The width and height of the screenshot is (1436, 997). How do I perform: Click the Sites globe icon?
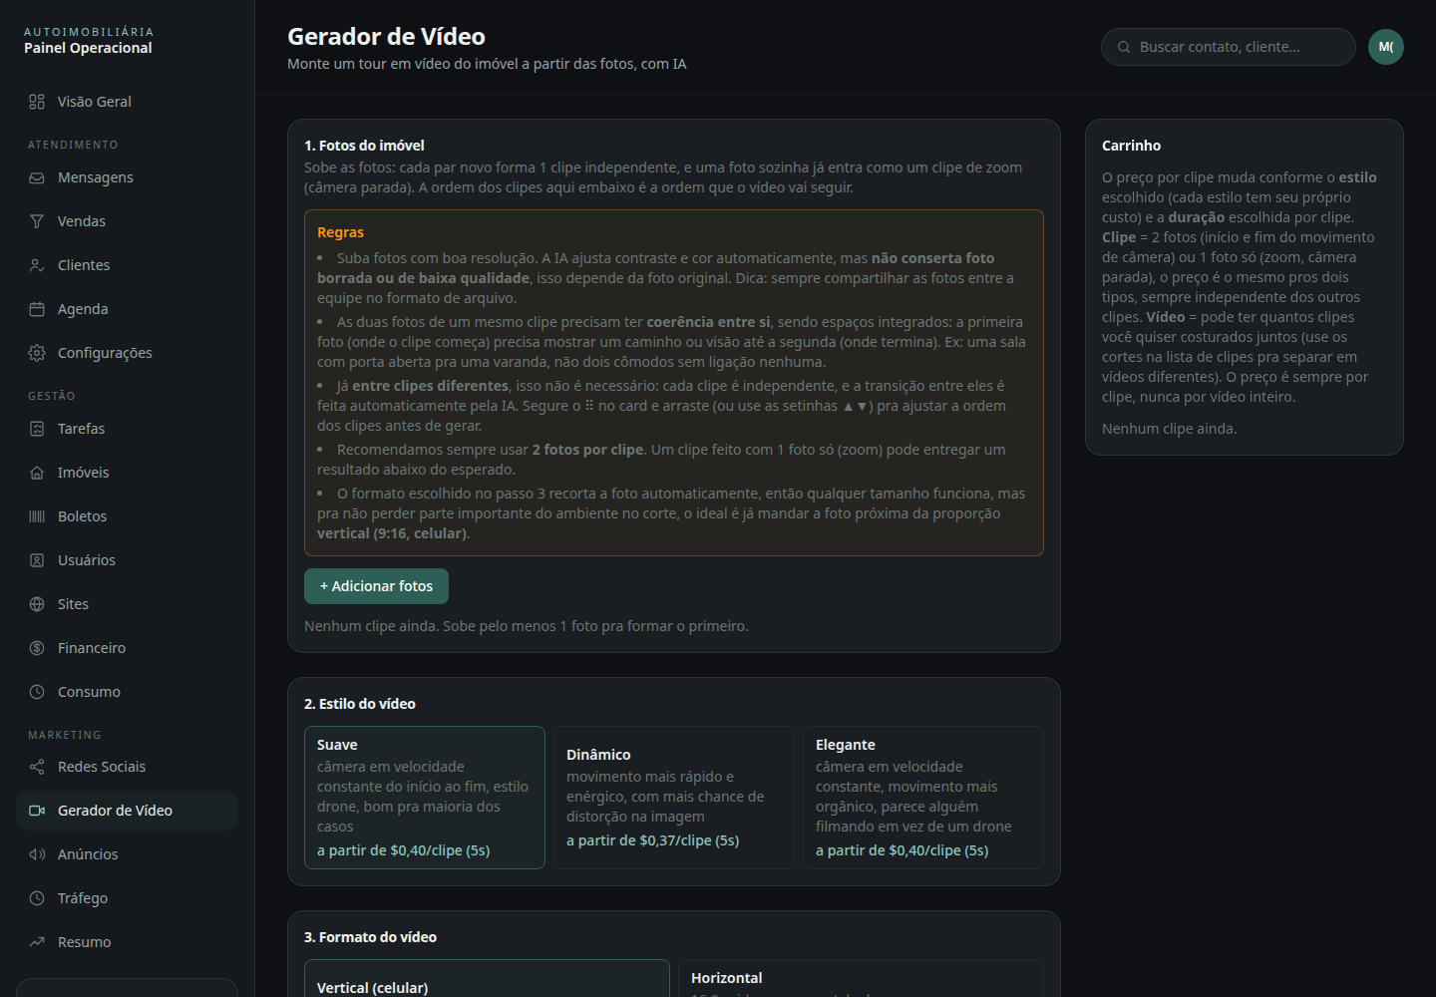pos(37,604)
